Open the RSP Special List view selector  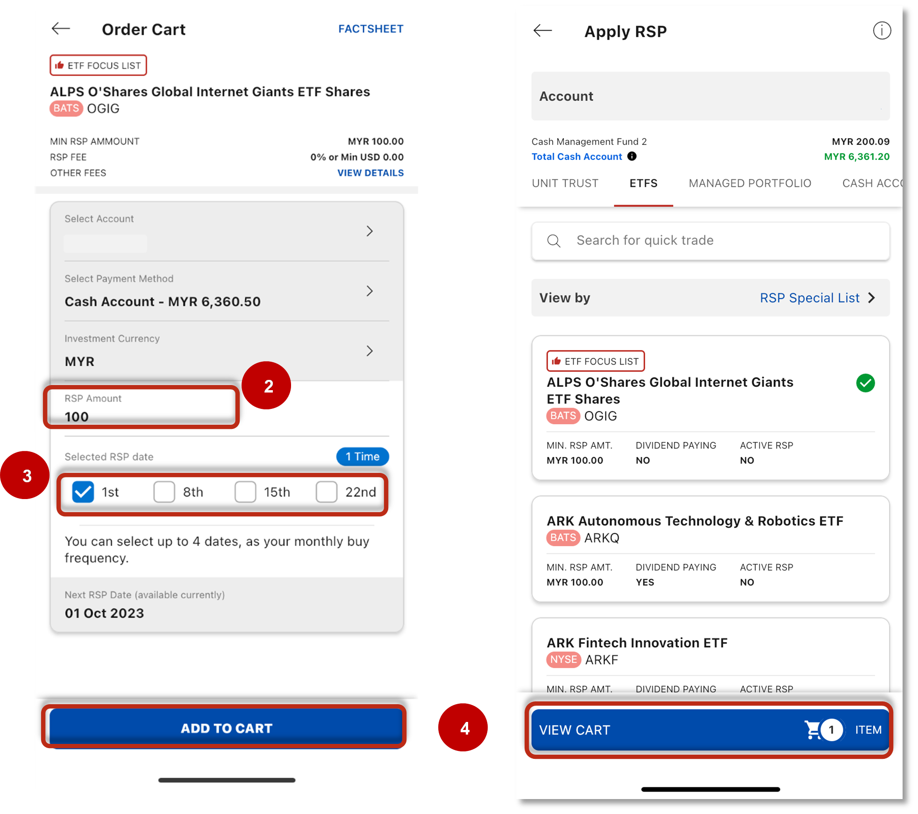point(818,298)
